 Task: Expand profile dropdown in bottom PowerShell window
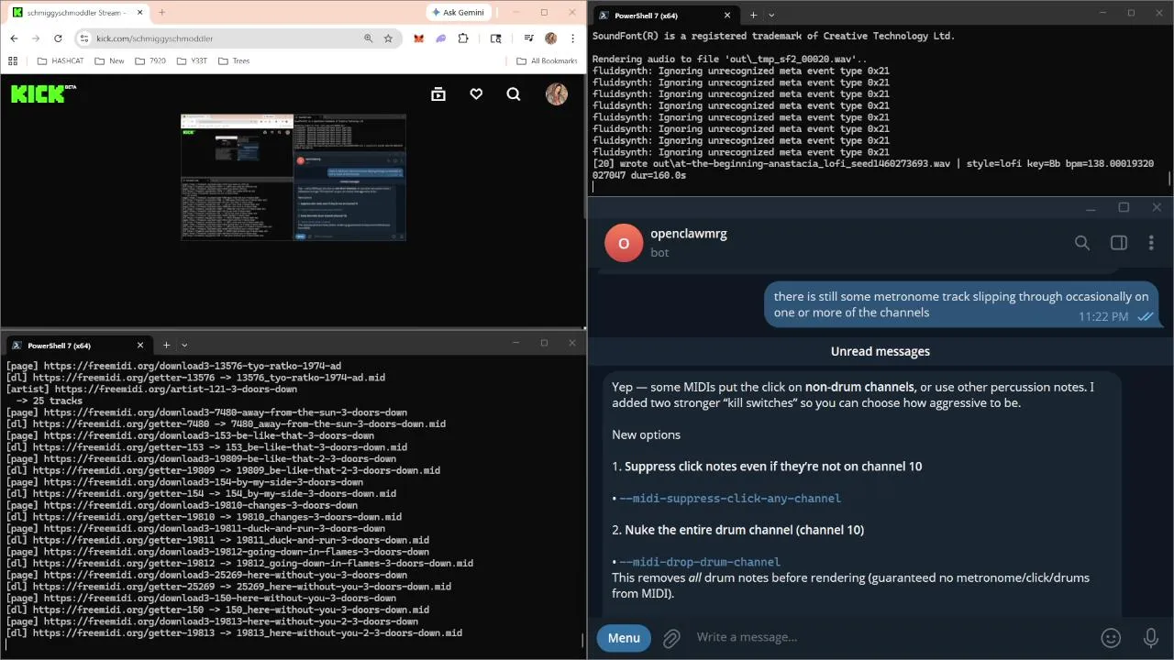coord(184,345)
